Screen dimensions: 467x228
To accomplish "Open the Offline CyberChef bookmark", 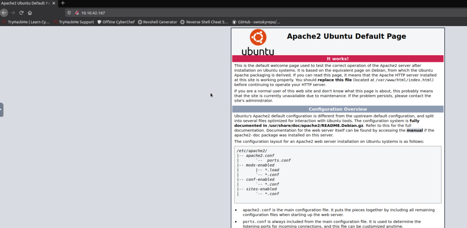I will (117, 22).
